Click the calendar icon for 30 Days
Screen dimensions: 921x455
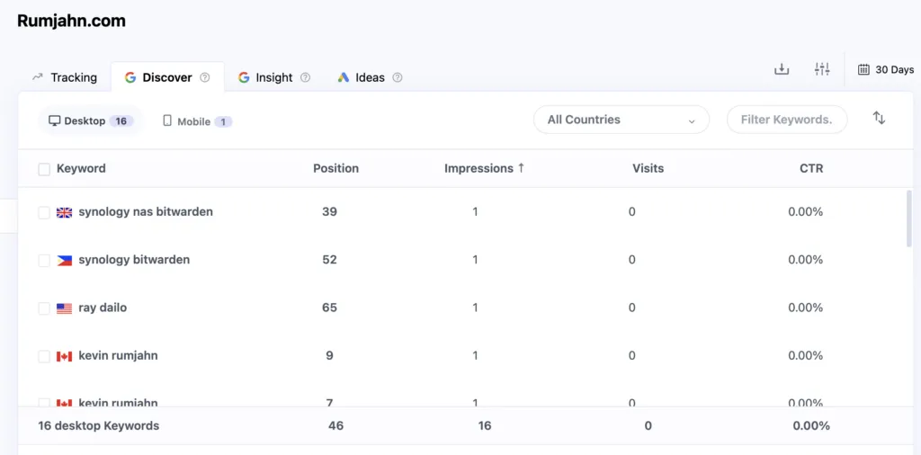click(863, 69)
